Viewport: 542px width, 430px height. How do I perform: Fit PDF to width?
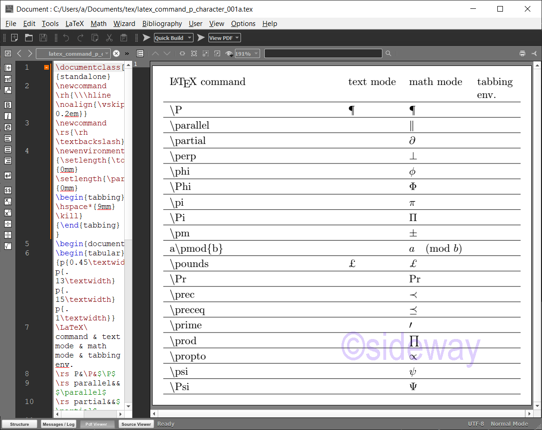click(x=182, y=53)
